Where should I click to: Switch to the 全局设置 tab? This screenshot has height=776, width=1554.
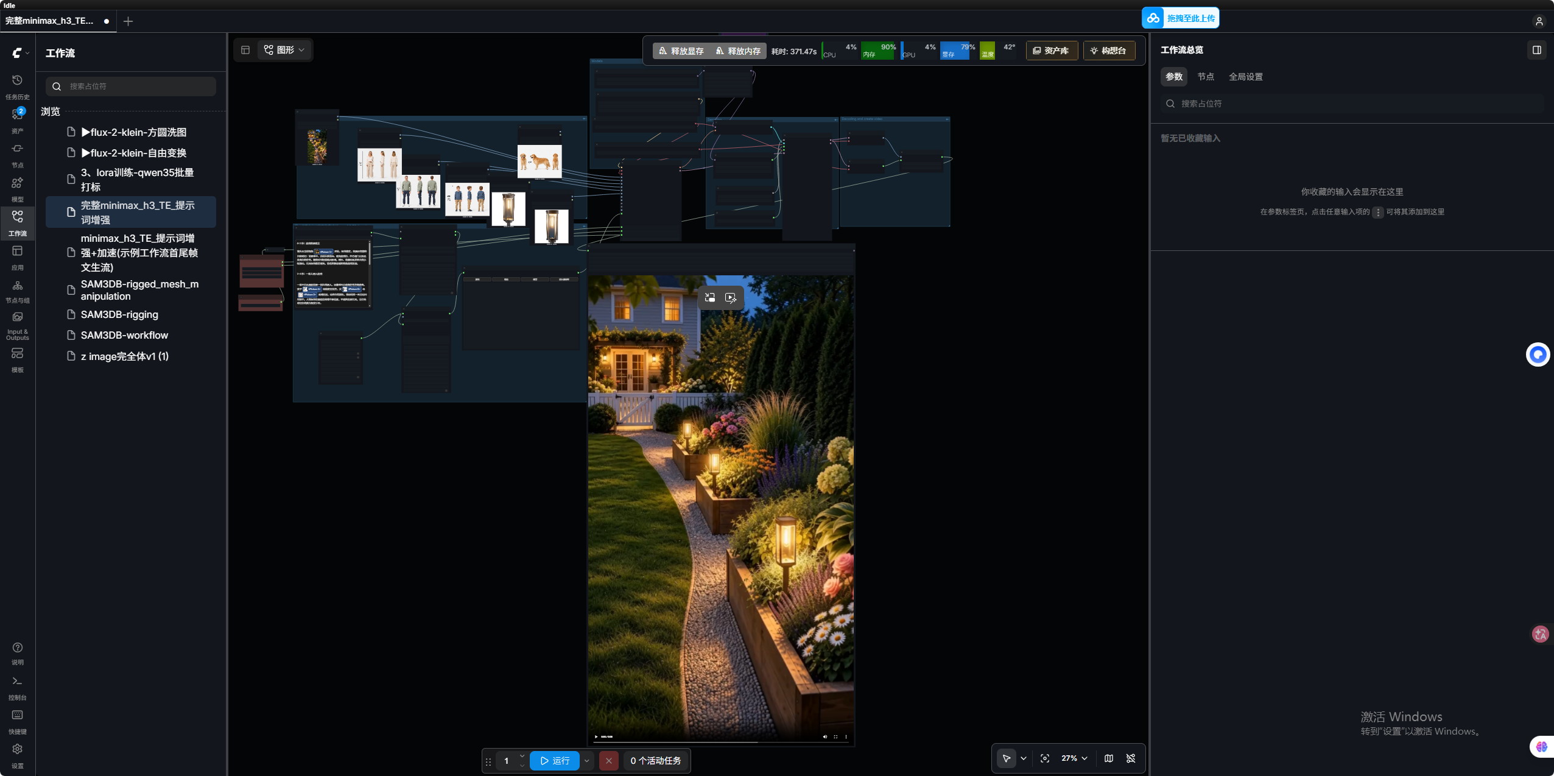coord(1246,77)
